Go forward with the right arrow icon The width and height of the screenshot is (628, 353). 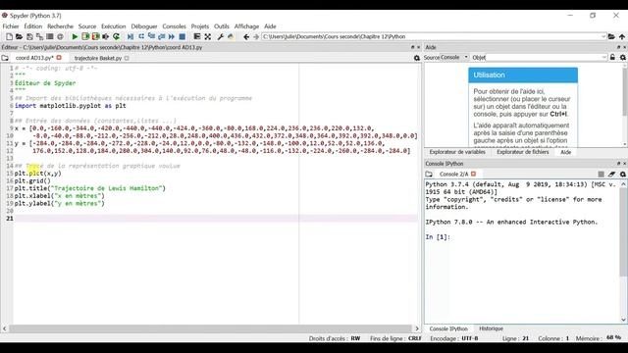[x=256, y=37]
